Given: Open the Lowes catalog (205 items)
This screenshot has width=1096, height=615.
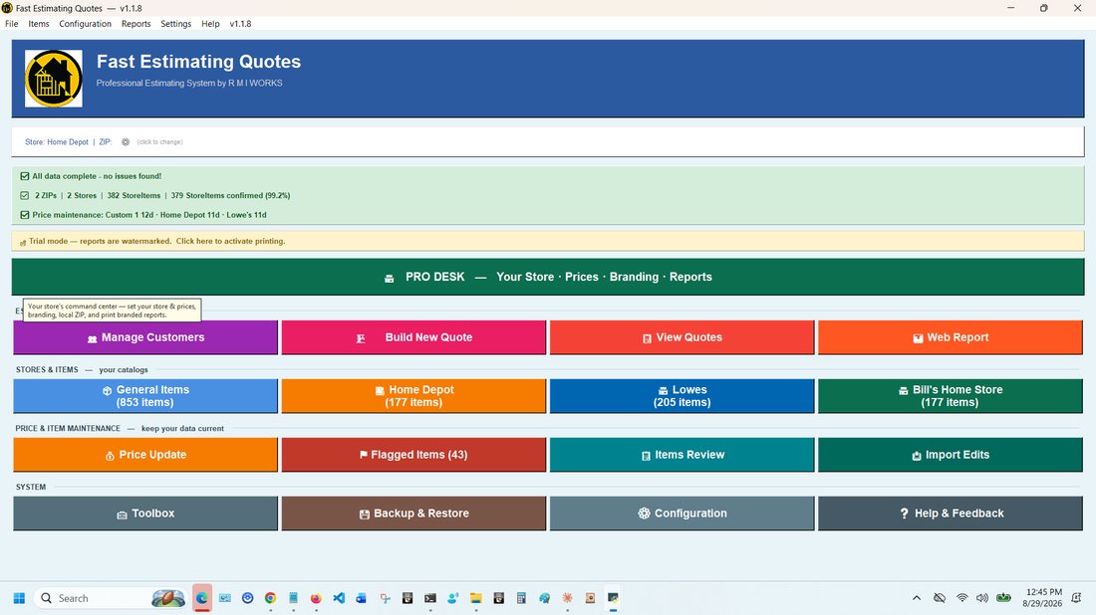Looking at the screenshot, I should tap(683, 396).
